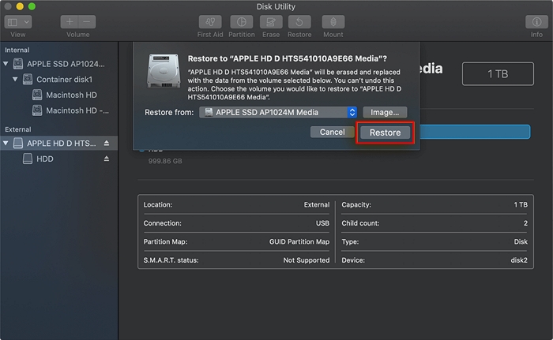Screen dimensions: 553x340
Task: Click the Restore confirmation button
Action: point(386,133)
